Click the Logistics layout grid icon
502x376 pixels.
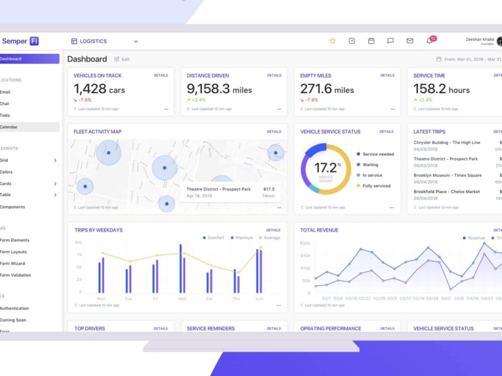(x=74, y=41)
